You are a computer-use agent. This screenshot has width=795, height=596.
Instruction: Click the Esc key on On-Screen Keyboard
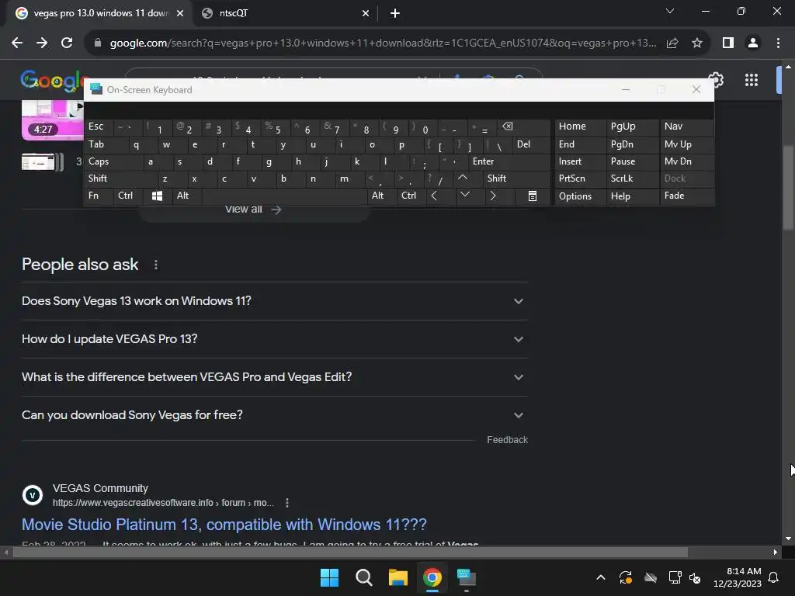pos(99,126)
